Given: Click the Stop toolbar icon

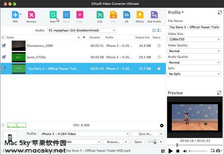Looking at the screenshot, I should pyautogui.click(x=80, y=15).
